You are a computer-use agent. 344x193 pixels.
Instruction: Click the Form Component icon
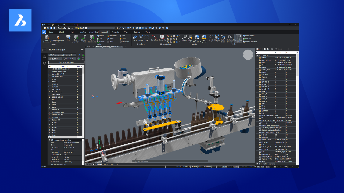92,38
